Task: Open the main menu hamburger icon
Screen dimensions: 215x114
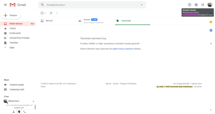Action: click(x=5, y=5)
